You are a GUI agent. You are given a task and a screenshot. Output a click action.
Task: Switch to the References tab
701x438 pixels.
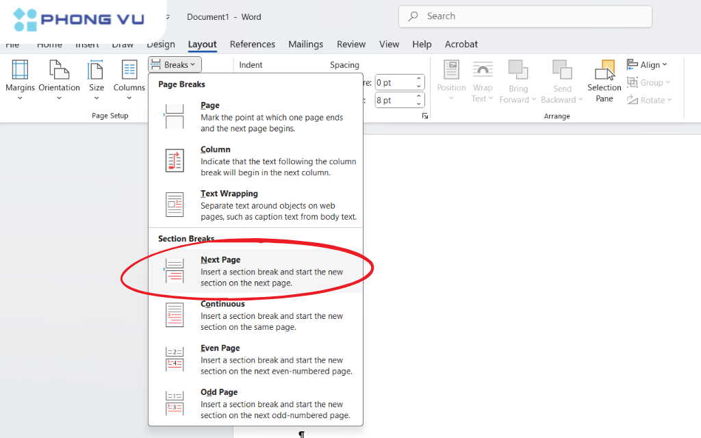pyautogui.click(x=253, y=44)
